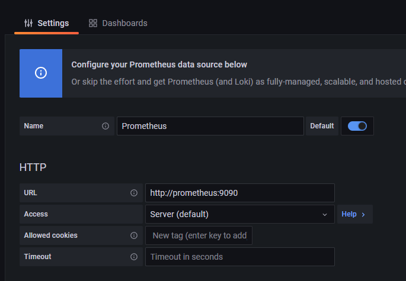The height and width of the screenshot is (281, 406).
Task: Click the Default label
Action: coord(322,126)
